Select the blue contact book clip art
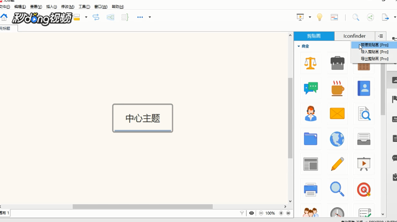Screen dimensions: 397x222 364,88
